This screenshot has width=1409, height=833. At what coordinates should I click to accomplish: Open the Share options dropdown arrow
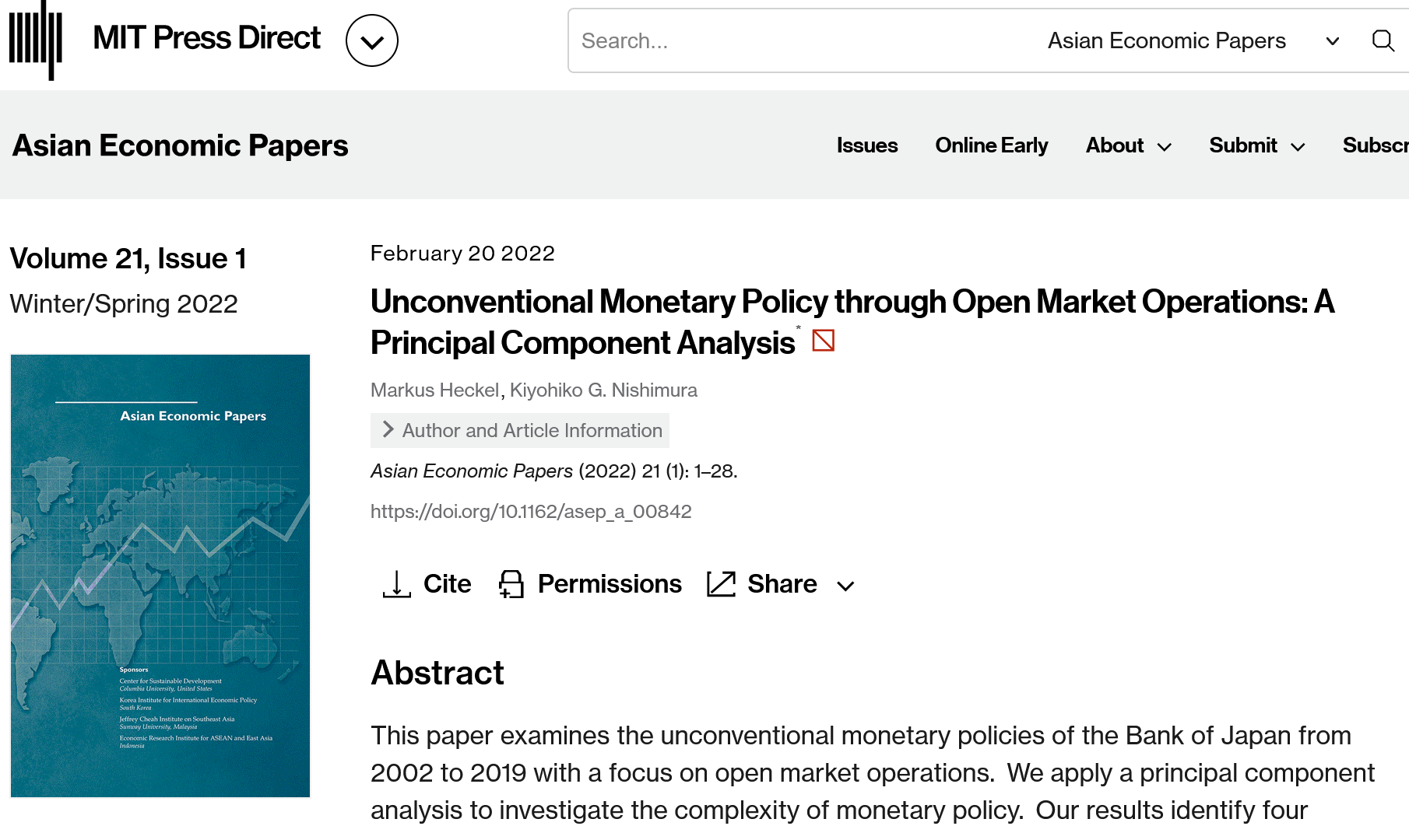(846, 586)
